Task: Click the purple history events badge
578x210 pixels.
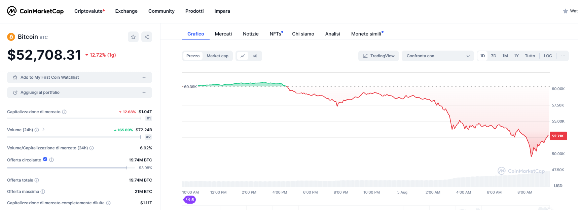Action: [190, 200]
